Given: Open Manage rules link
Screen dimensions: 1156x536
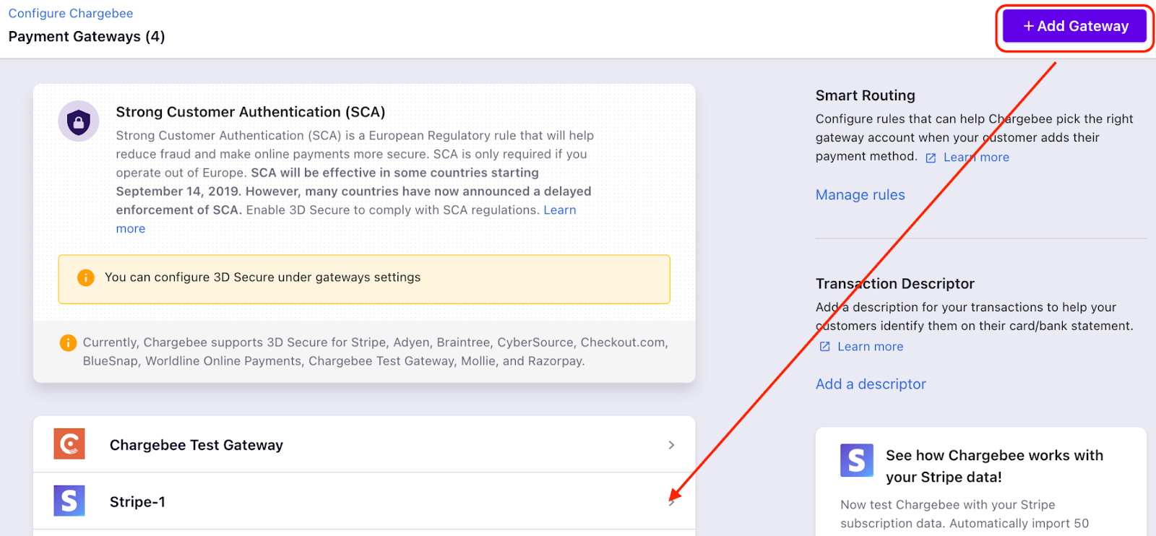Looking at the screenshot, I should [x=860, y=195].
